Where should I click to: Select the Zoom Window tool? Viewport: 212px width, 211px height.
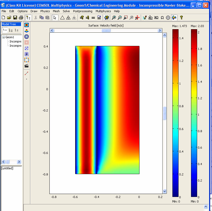coord(125,18)
